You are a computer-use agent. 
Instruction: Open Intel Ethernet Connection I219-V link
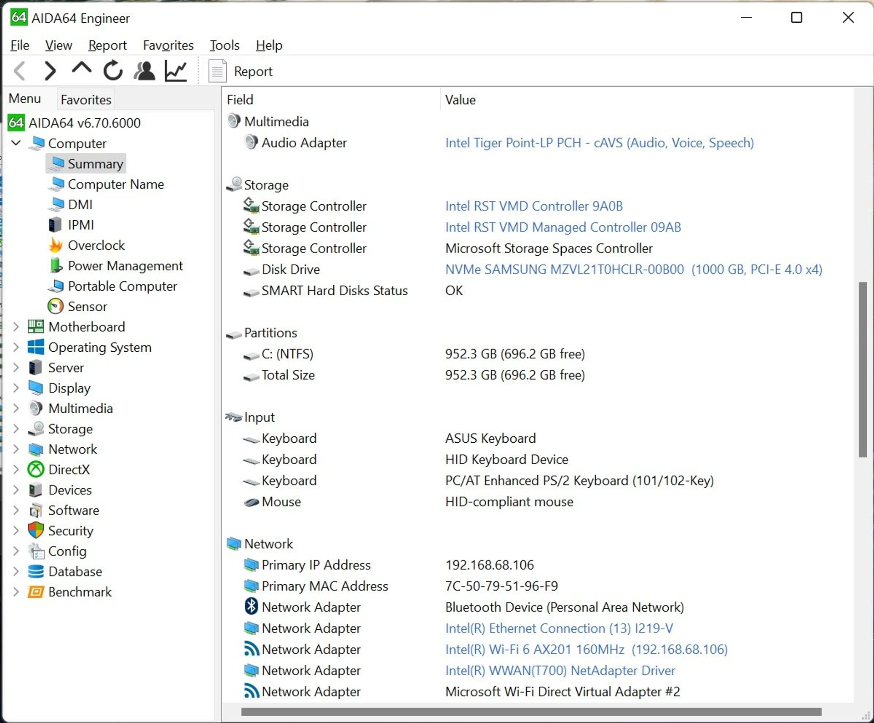tap(559, 628)
